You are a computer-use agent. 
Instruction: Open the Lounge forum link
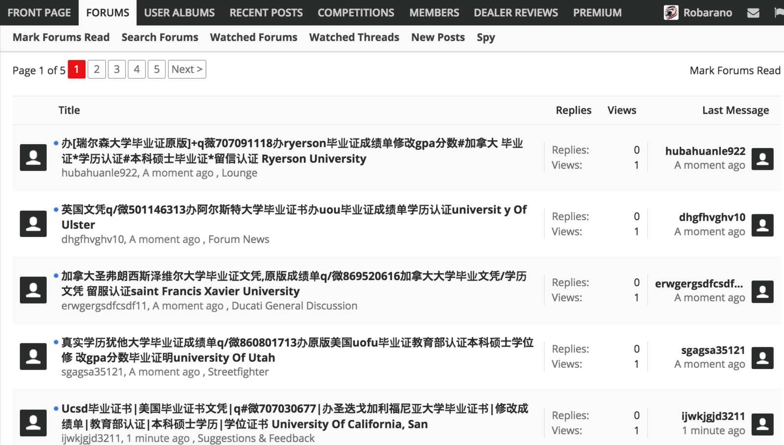coord(239,173)
